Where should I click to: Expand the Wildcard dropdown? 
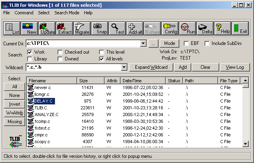pos(124,68)
